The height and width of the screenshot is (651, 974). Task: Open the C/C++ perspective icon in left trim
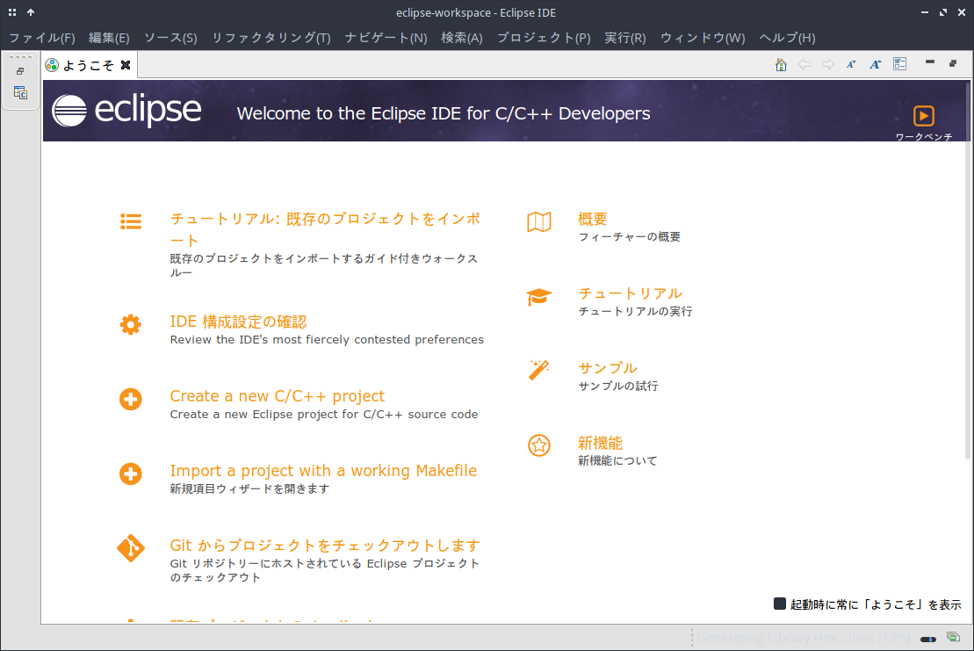click(20, 92)
